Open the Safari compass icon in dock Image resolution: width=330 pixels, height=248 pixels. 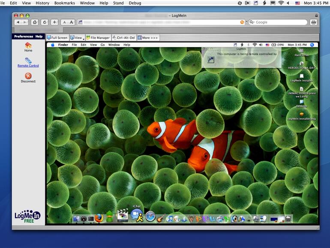pyautogui.click(x=150, y=217)
